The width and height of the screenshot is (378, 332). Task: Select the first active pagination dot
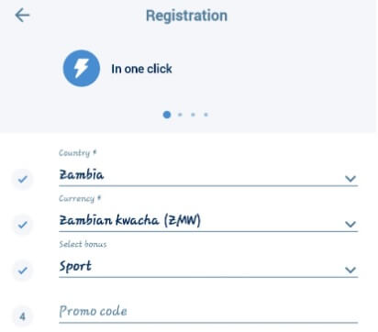point(167,115)
